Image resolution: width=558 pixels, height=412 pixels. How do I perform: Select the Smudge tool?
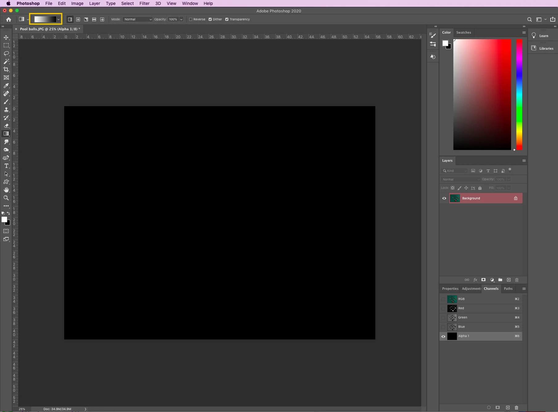[6, 142]
